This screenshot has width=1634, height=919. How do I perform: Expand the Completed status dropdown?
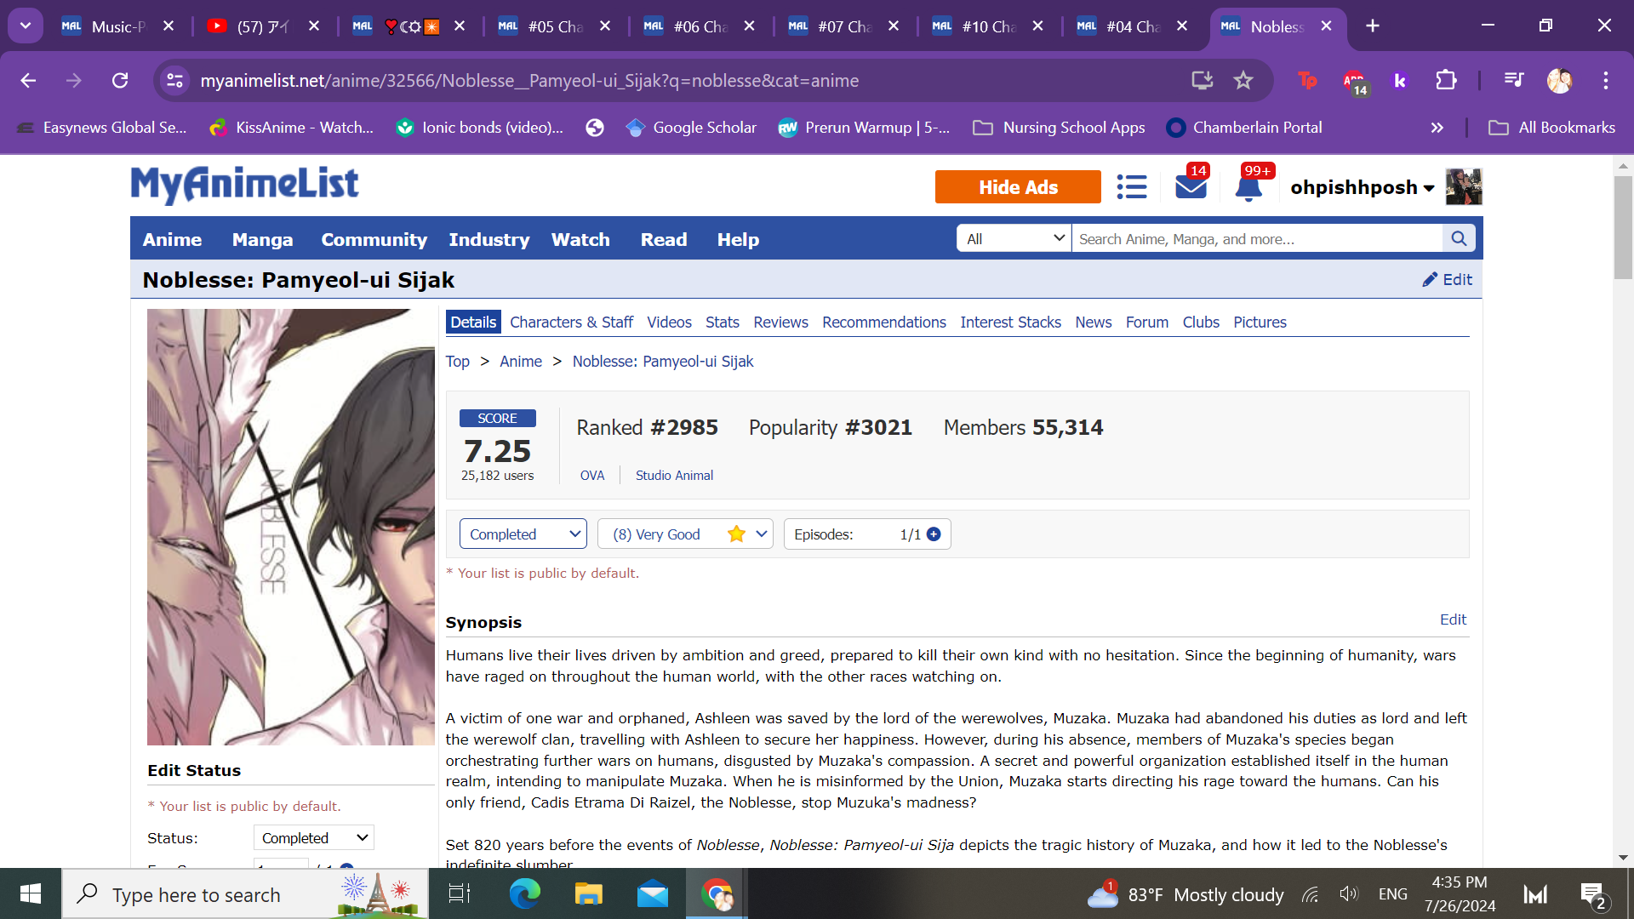(x=523, y=534)
